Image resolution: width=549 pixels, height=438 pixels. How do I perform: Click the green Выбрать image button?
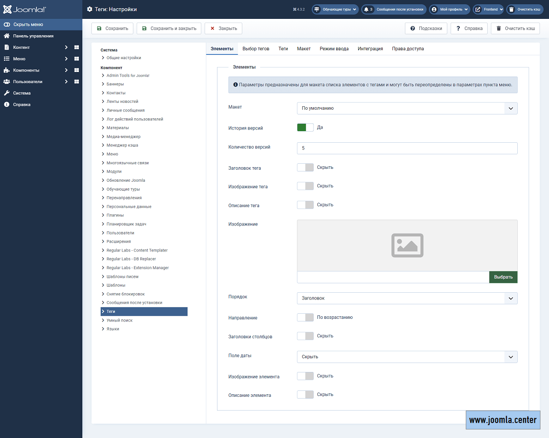pos(503,277)
